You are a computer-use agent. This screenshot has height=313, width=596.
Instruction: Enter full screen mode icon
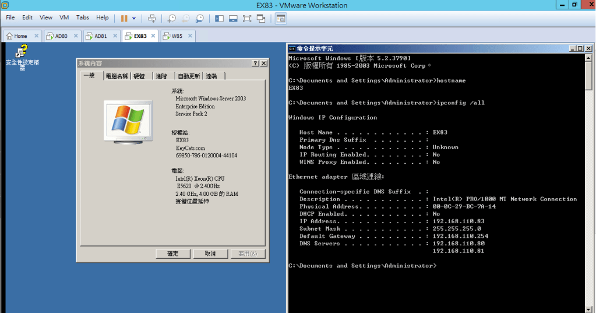coord(247,18)
